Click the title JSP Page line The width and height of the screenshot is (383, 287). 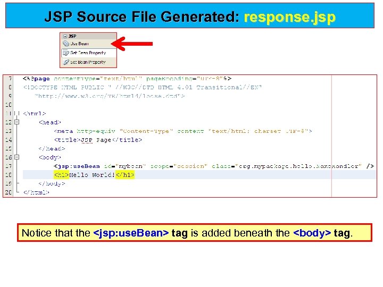tap(98, 140)
